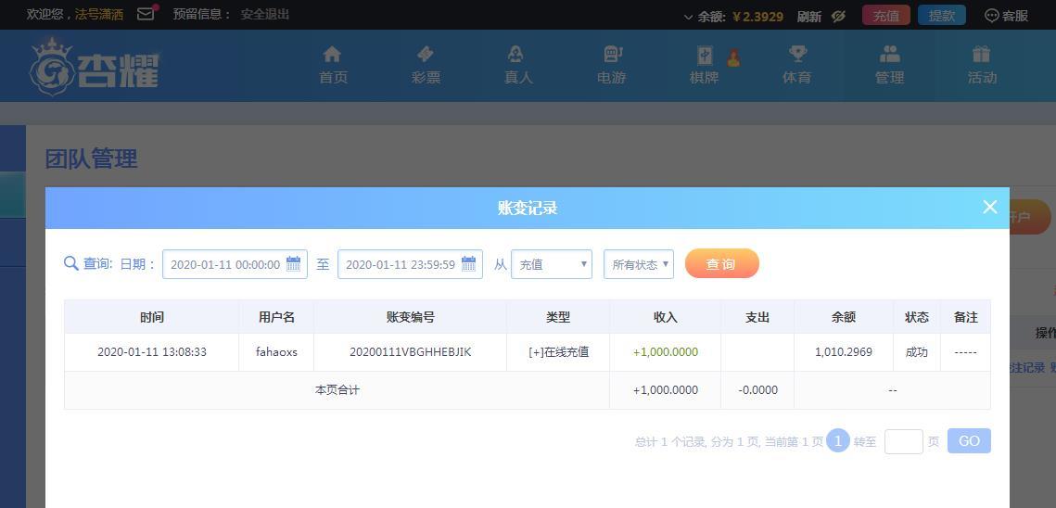Image resolution: width=1056 pixels, height=508 pixels.
Task: Click the 用户名 column header
Action: [276, 317]
